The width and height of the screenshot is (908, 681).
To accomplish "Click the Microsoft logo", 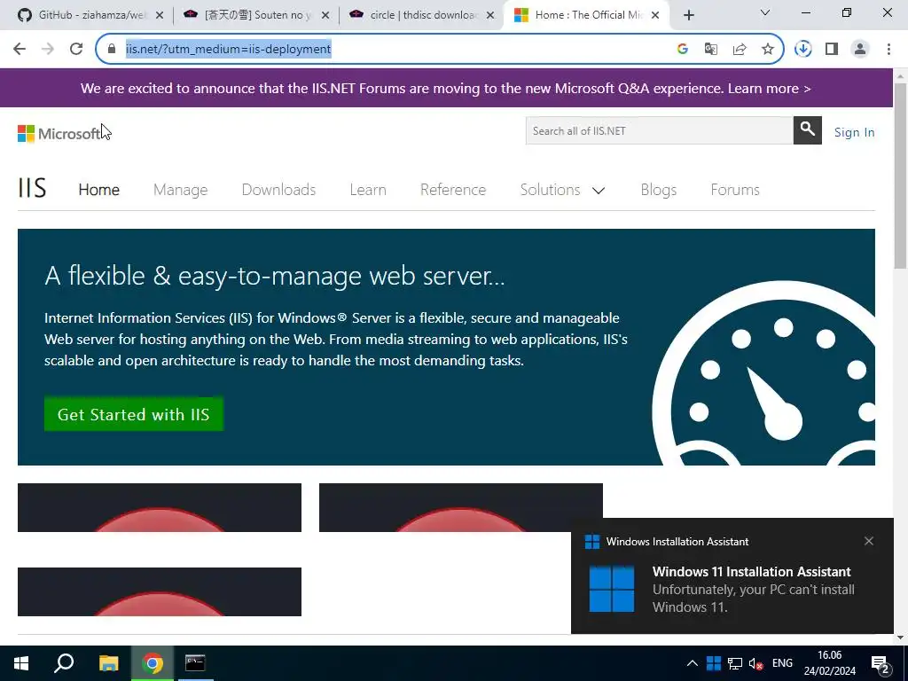I will click(x=59, y=133).
